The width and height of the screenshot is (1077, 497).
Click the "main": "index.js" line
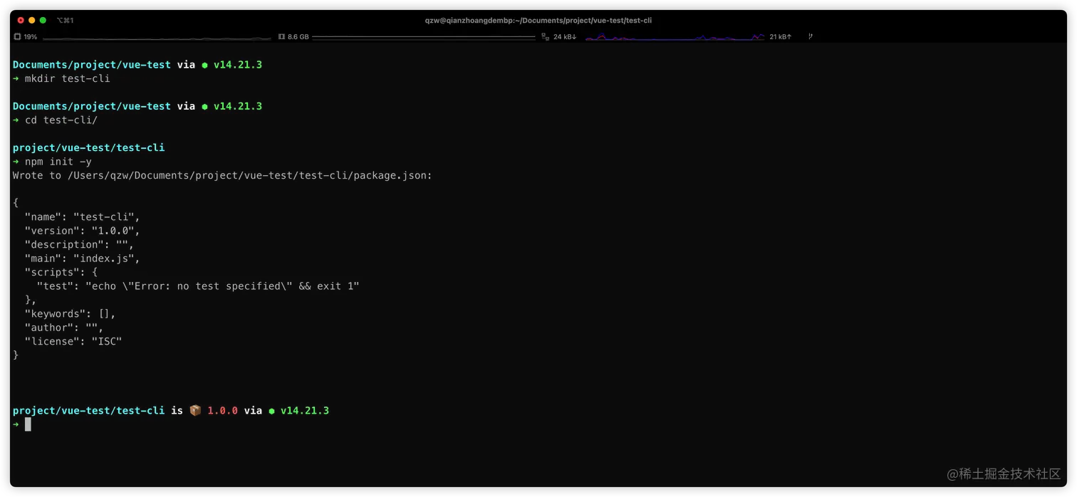(x=83, y=258)
